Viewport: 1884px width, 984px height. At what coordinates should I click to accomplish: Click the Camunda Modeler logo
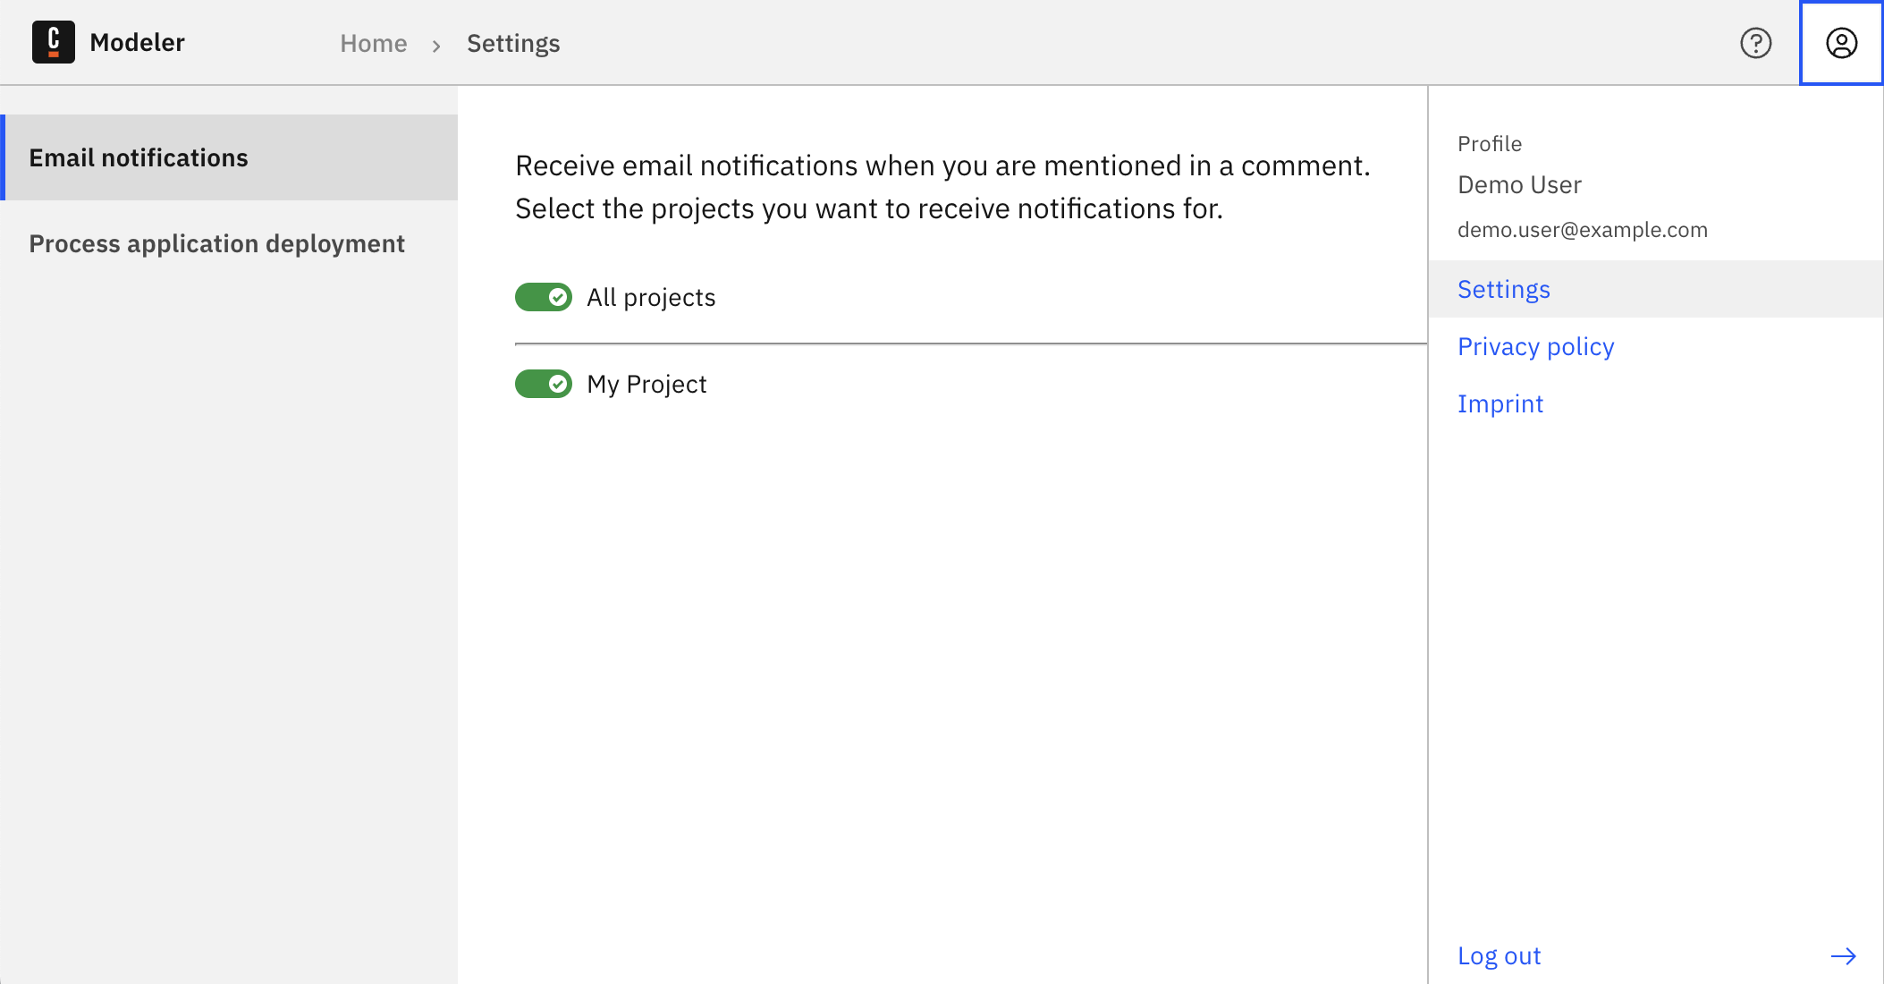[53, 41]
